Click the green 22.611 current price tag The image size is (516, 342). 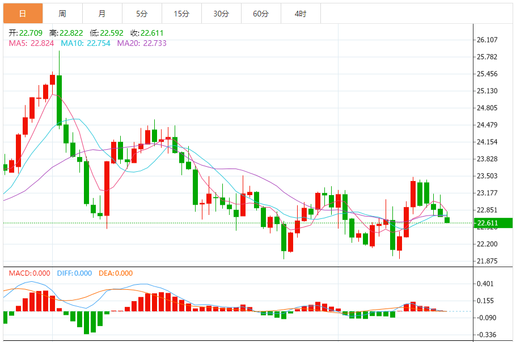[x=493, y=223]
